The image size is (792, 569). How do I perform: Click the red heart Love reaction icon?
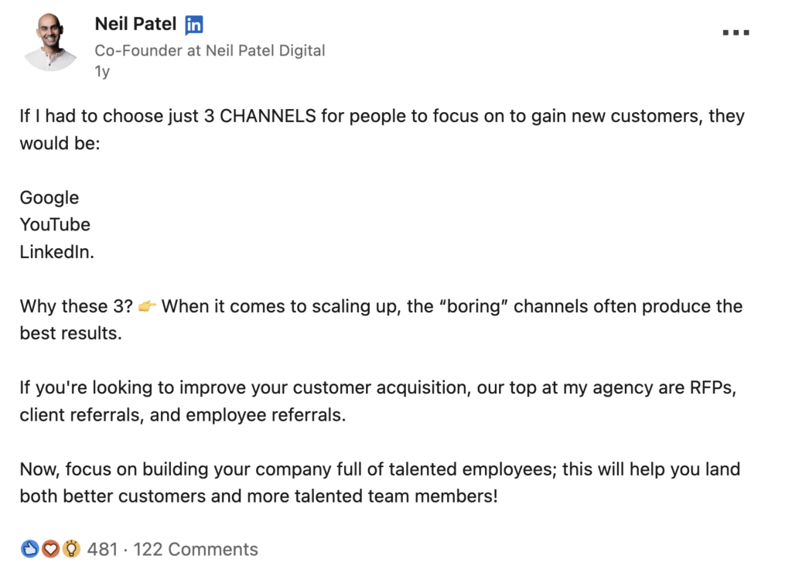click(50, 550)
